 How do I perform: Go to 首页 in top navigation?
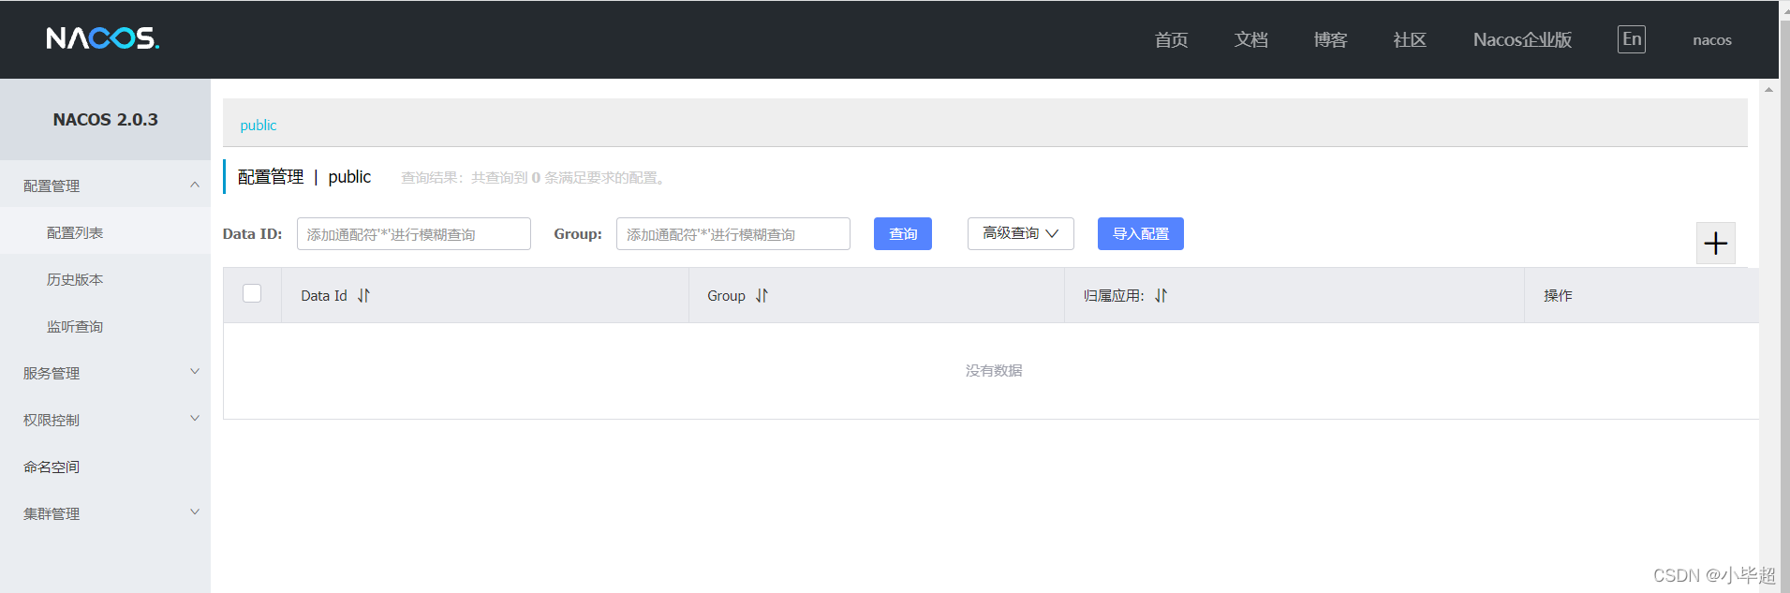[x=1171, y=39]
